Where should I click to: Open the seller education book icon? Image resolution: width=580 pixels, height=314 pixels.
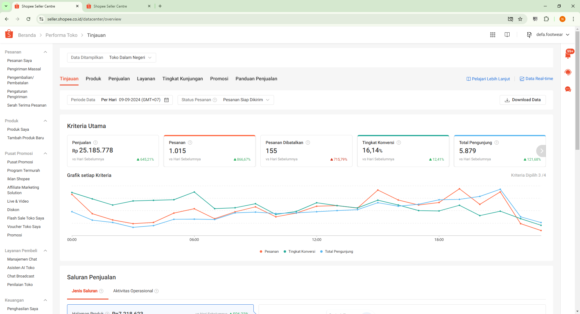(507, 35)
